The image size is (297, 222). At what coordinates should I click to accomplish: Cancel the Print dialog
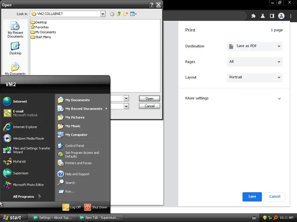point(275,197)
